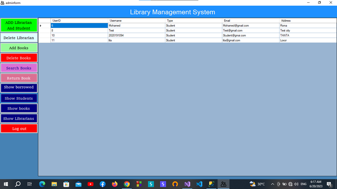Select the Loxor address cell
This screenshot has width=337, height=189.
click(308, 40)
